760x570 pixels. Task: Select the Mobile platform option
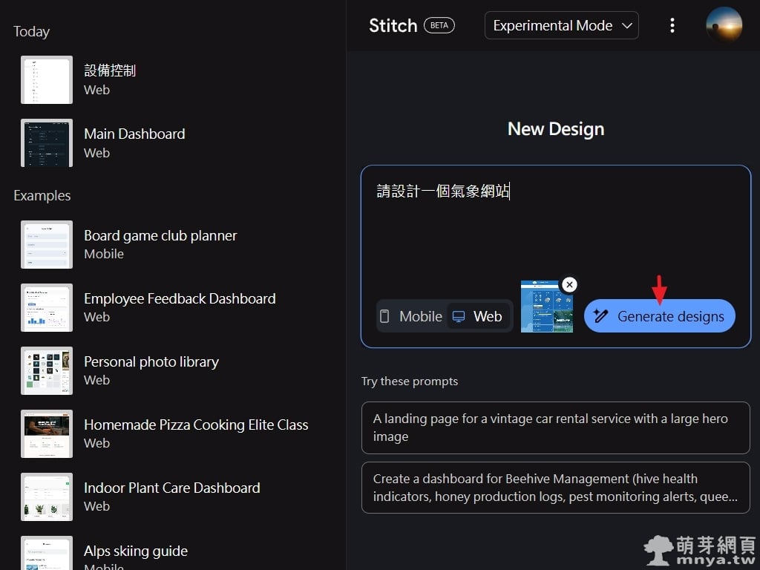point(410,316)
